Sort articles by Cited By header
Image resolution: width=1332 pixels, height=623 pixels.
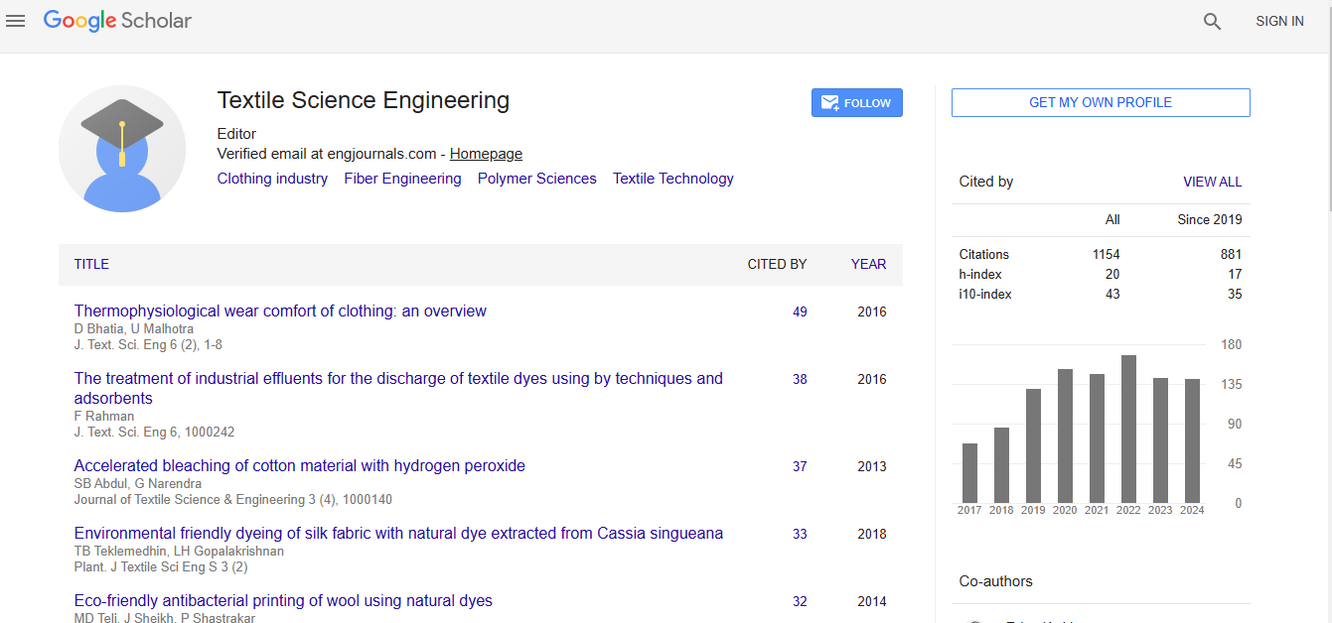[x=777, y=264]
